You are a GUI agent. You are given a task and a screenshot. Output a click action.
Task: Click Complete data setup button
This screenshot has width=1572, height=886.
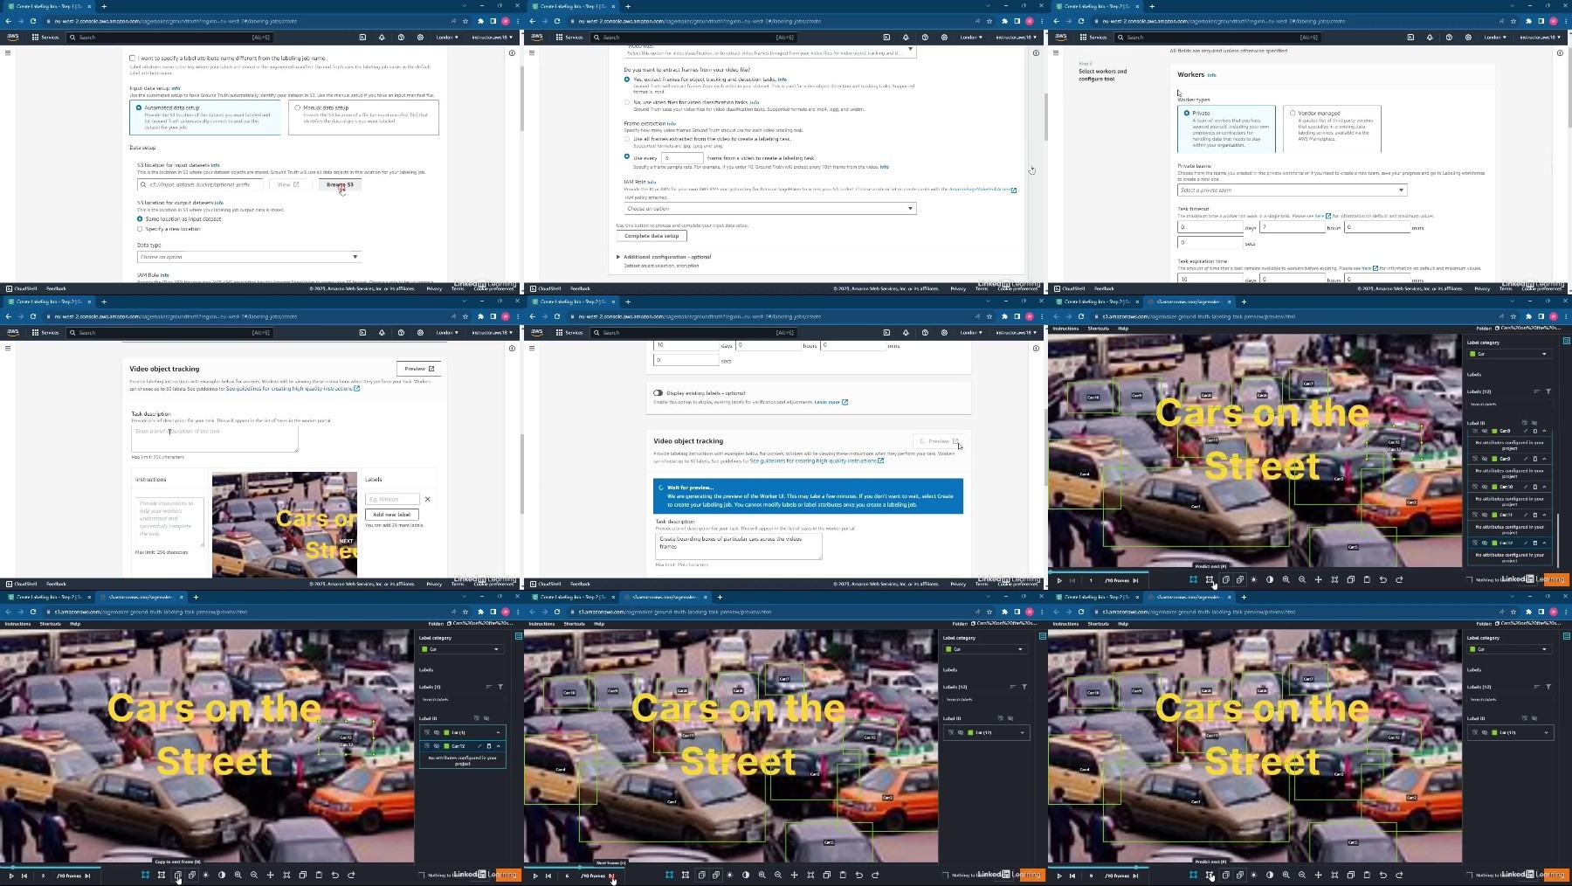pos(652,236)
